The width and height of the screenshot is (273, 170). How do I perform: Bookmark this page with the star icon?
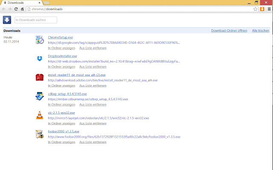click(x=255, y=9)
